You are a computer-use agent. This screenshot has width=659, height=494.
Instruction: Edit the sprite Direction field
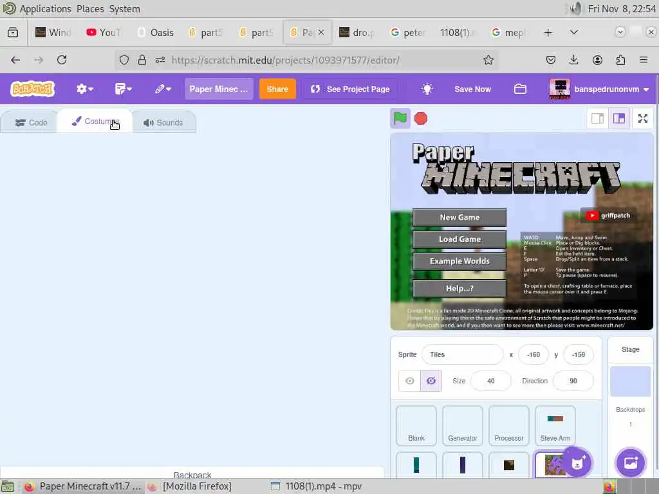(x=573, y=381)
